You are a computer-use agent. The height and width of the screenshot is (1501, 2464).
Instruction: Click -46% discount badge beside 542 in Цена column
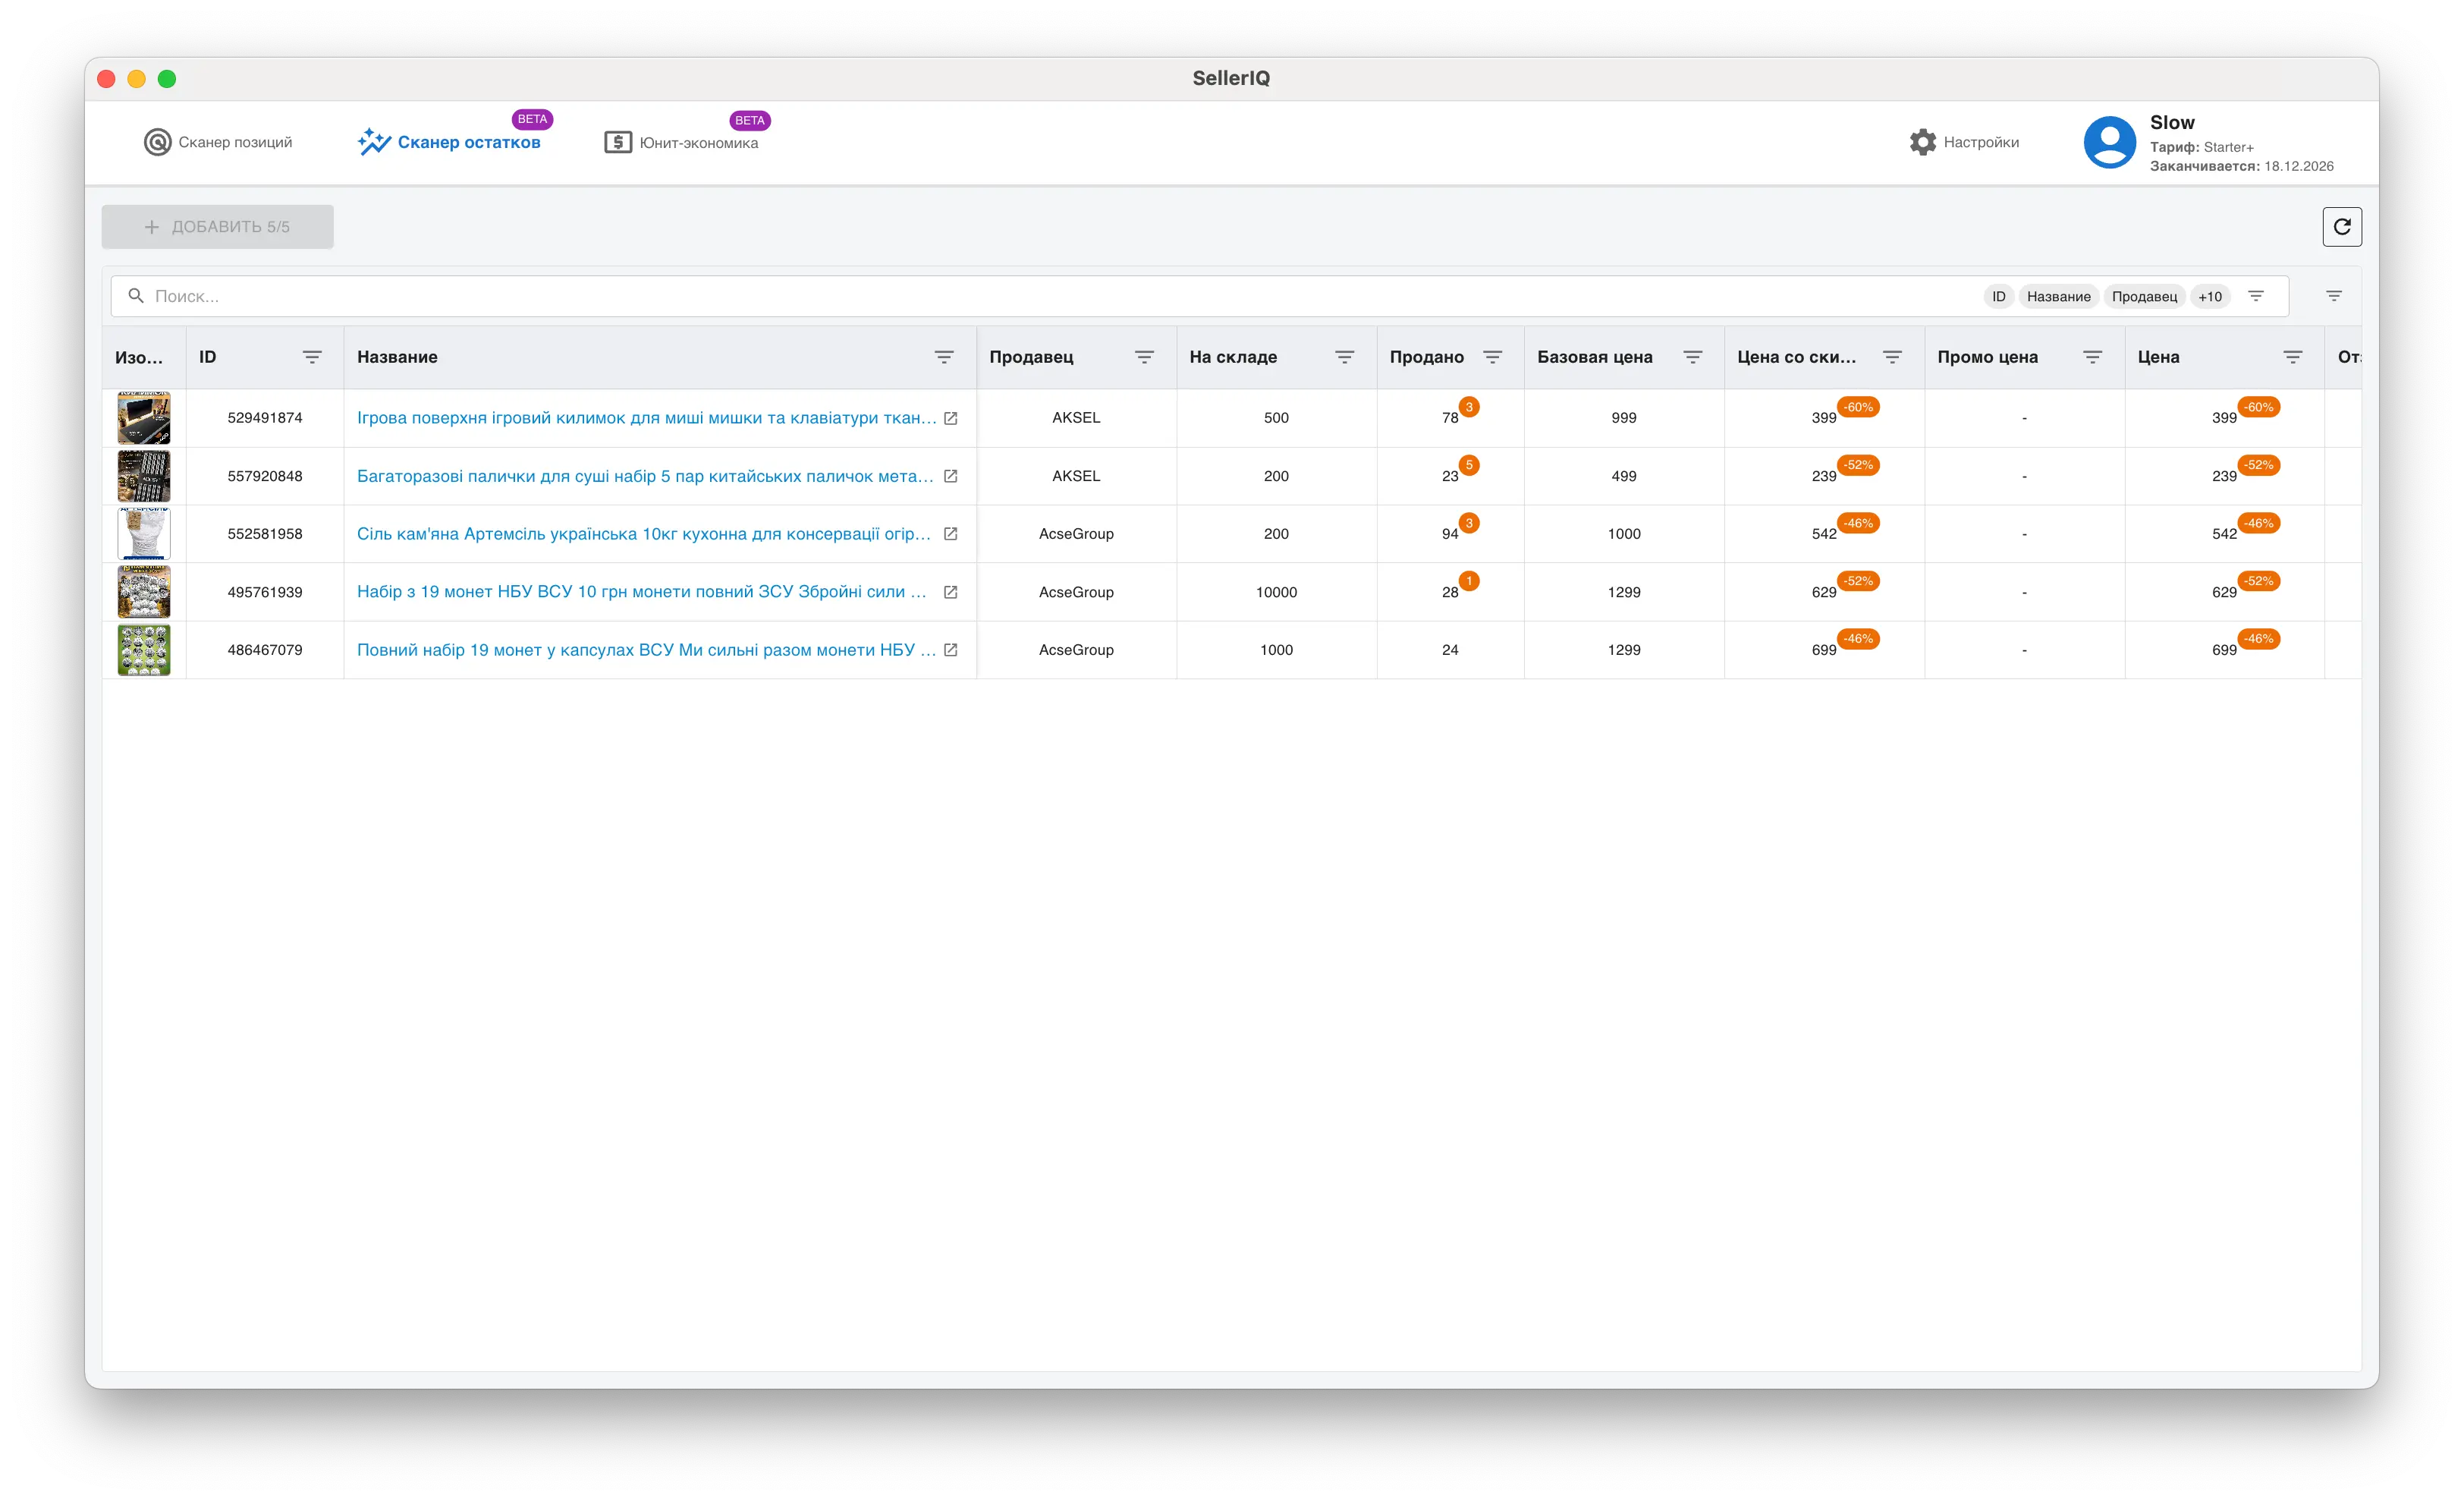click(2259, 523)
